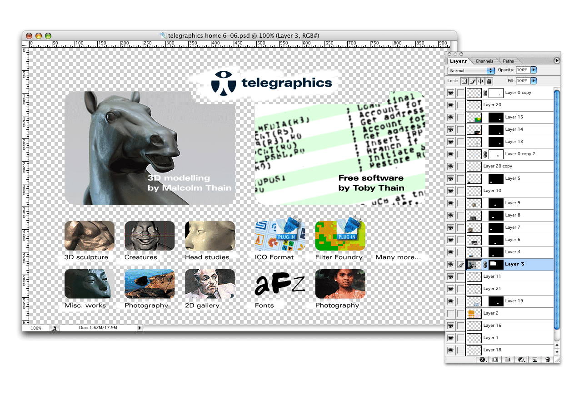Select Layer 1 row
Image resolution: width=579 pixels, height=394 pixels.
[x=500, y=338]
